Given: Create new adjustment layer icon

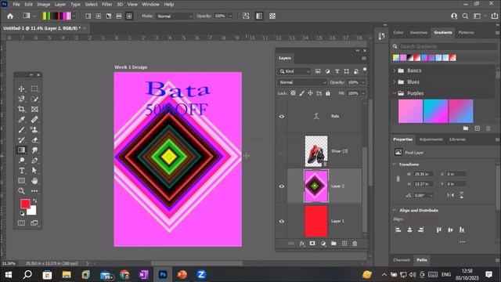Looking at the screenshot, I should (x=323, y=244).
